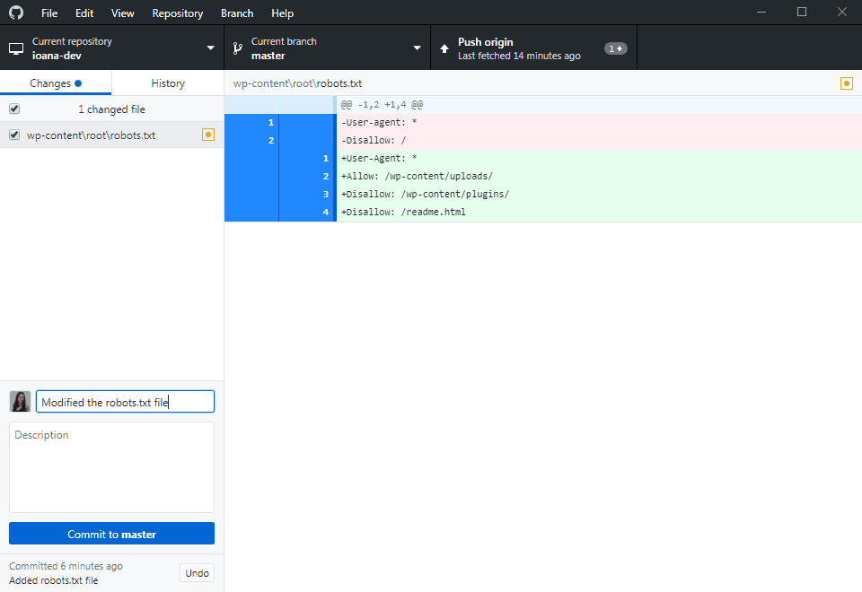Image resolution: width=862 pixels, height=592 pixels.
Task: Expand the Current repository dropdown arrow
Action: click(210, 48)
